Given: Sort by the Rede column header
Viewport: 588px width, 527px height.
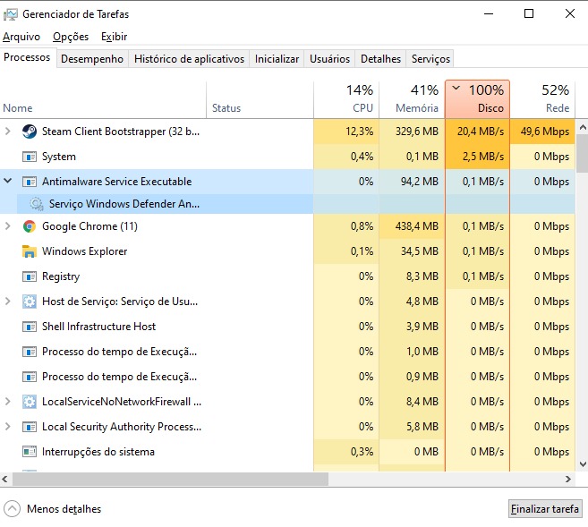Looking at the screenshot, I should [x=542, y=99].
